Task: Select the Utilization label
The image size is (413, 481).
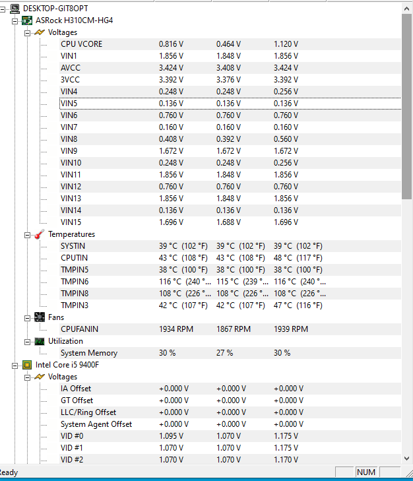Action: click(x=66, y=341)
